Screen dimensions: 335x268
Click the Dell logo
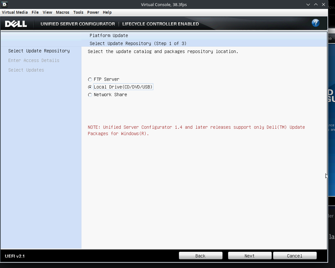16,24
